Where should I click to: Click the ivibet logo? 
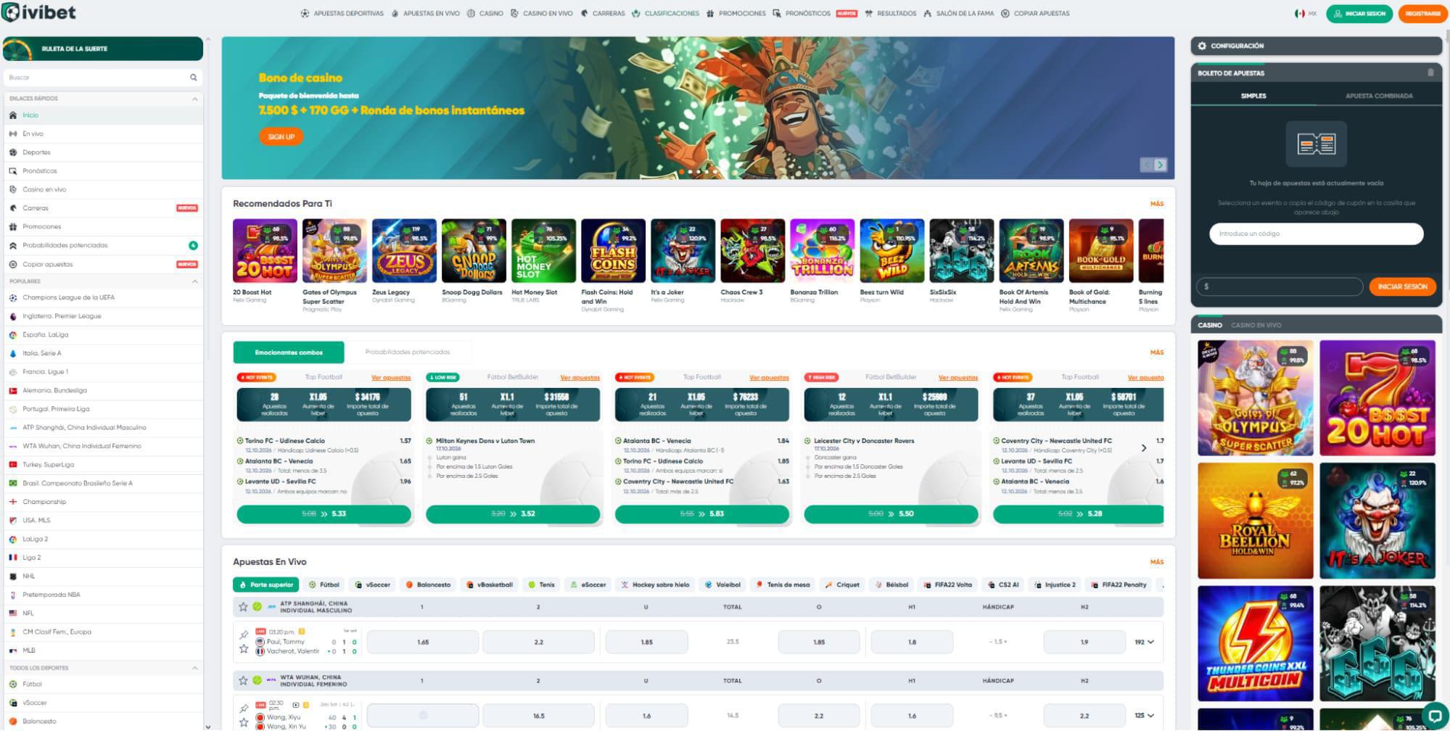coord(39,12)
